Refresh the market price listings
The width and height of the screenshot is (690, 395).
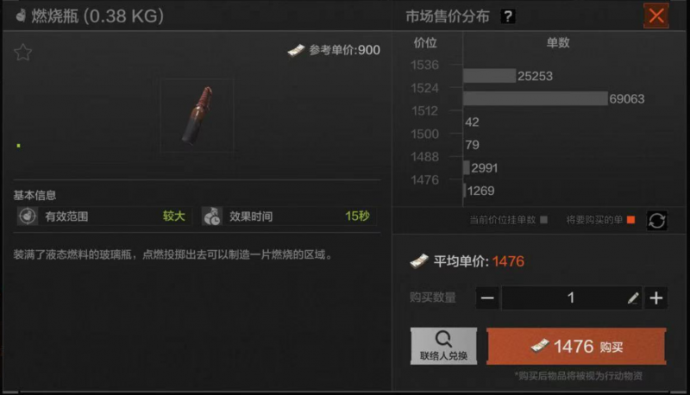click(x=656, y=221)
